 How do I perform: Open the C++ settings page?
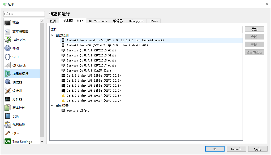[x=7, y=57]
